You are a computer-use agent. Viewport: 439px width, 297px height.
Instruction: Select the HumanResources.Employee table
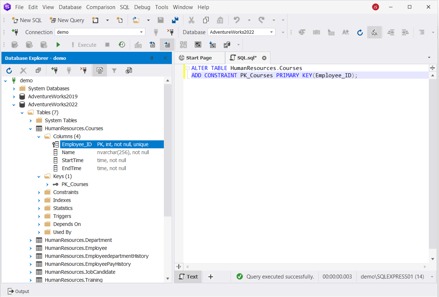(x=76, y=248)
